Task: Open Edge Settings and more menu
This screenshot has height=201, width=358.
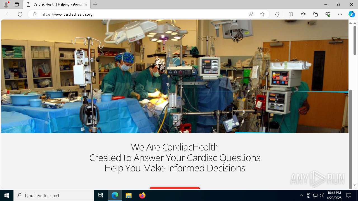Action: pyautogui.click(x=340, y=14)
